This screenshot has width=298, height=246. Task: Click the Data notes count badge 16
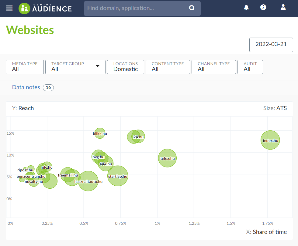48,87
